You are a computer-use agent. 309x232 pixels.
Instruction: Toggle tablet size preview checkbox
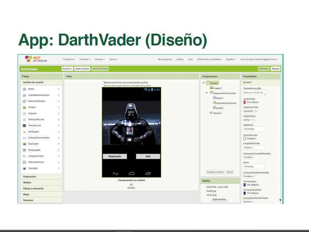point(103,85)
